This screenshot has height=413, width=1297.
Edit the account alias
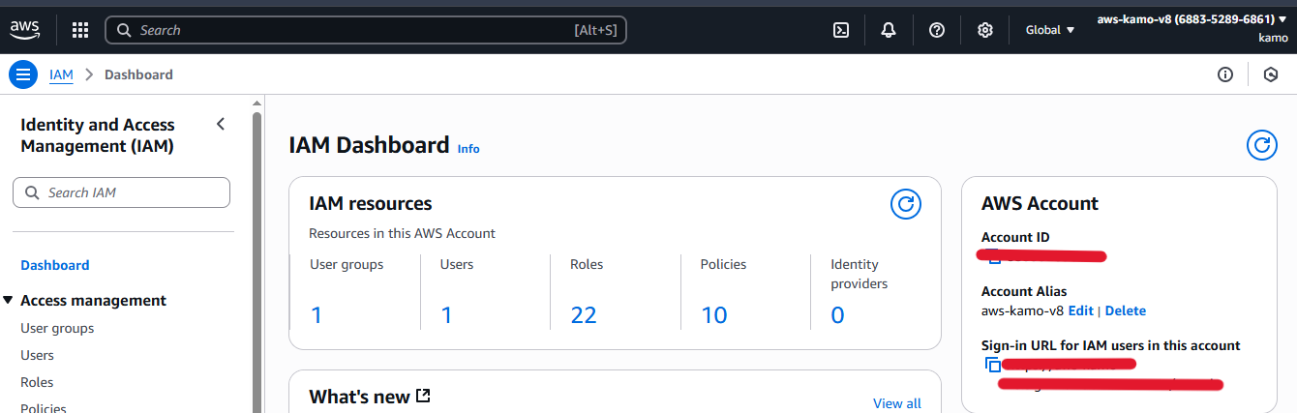[1080, 310]
